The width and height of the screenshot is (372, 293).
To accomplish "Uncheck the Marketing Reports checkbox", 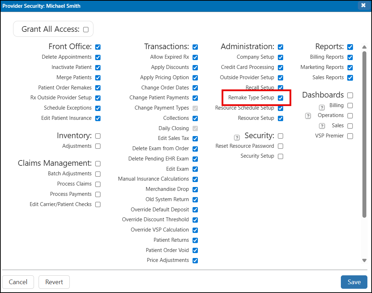I will pyautogui.click(x=350, y=68).
